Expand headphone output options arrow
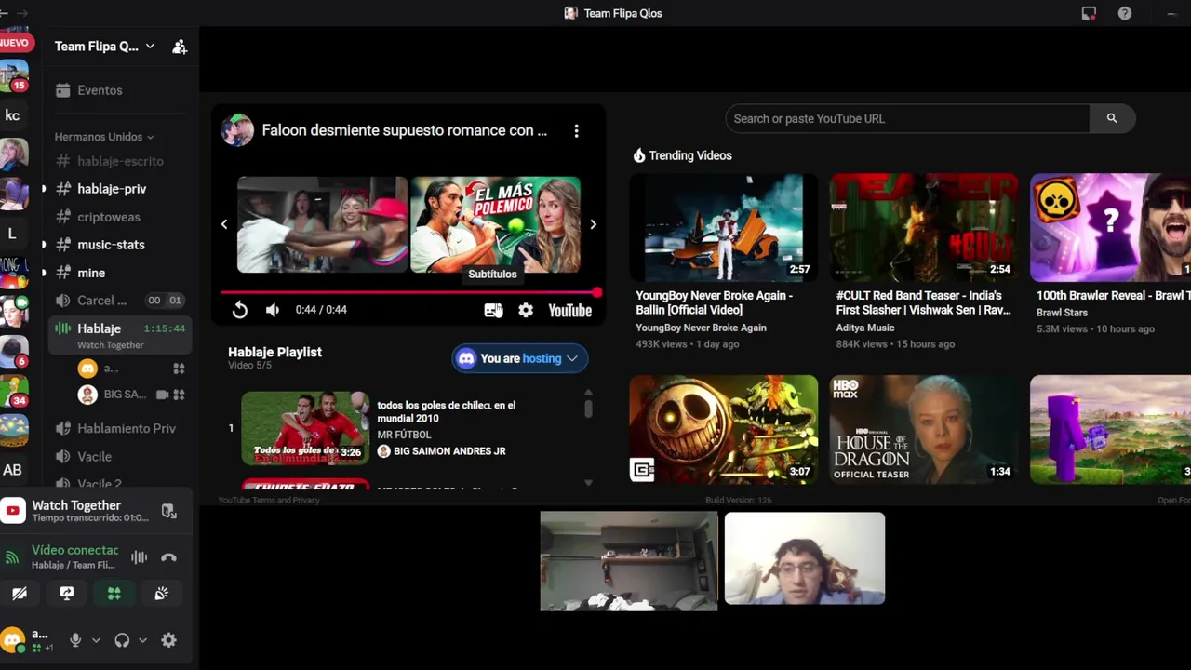Screen dimensions: 1191x670 pos(142,640)
